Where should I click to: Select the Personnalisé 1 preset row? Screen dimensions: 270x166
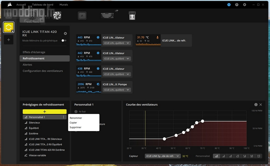pos(45,117)
